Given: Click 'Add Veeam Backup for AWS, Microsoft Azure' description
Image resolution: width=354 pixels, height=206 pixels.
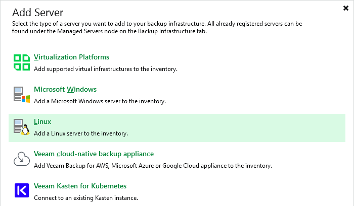Looking at the screenshot, I should (153, 166).
